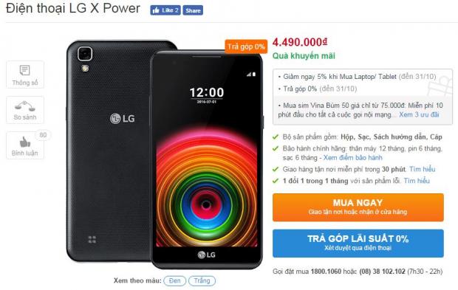The width and height of the screenshot is (458, 290).
Task: Select the Trắng color option
Action: (x=202, y=280)
